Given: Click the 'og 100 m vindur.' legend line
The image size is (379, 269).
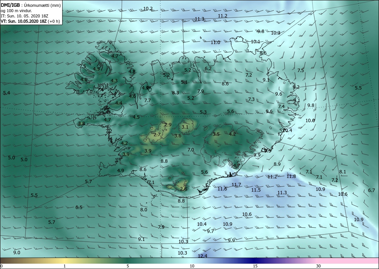Looking at the screenshot, I should (16, 10).
